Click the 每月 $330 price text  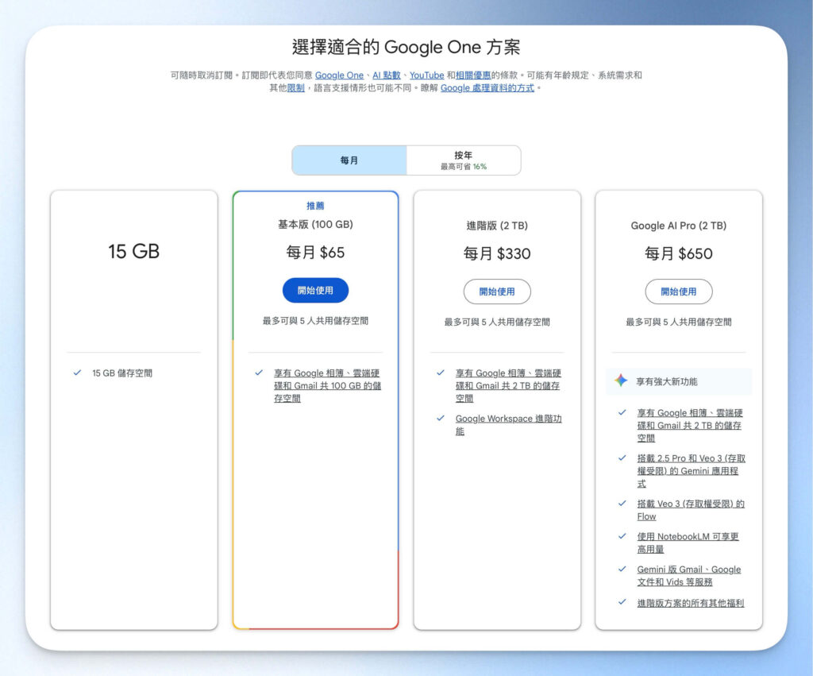coord(497,253)
